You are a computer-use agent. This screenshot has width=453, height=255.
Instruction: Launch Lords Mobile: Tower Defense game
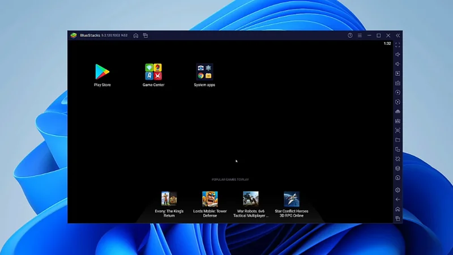pos(210,199)
